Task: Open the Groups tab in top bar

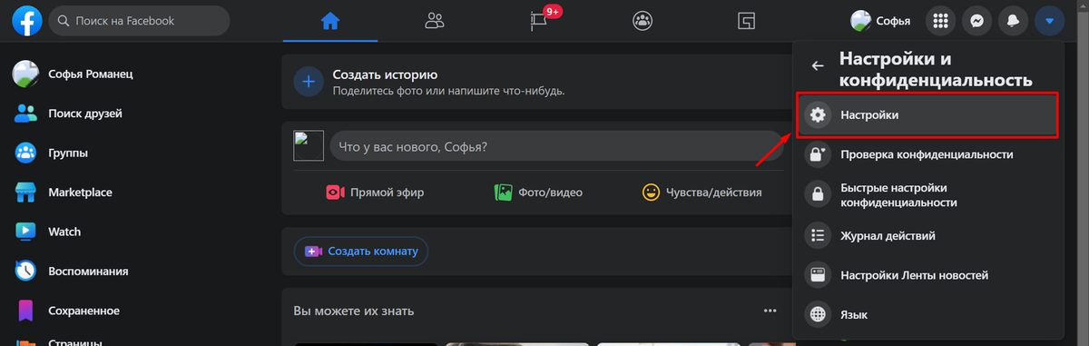Action: coord(643,20)
